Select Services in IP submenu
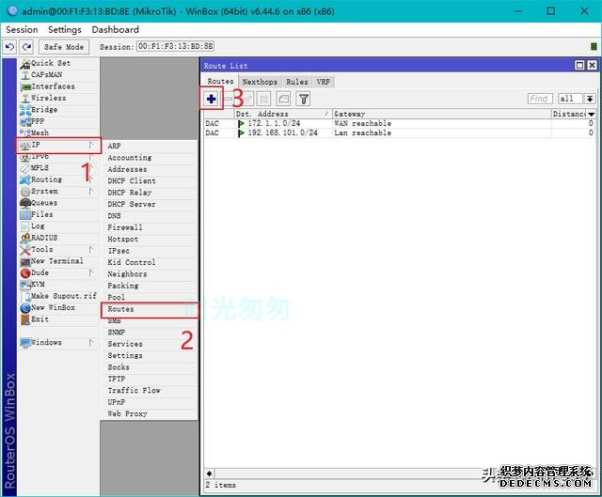The image size is (602, 497). [150, 344]
